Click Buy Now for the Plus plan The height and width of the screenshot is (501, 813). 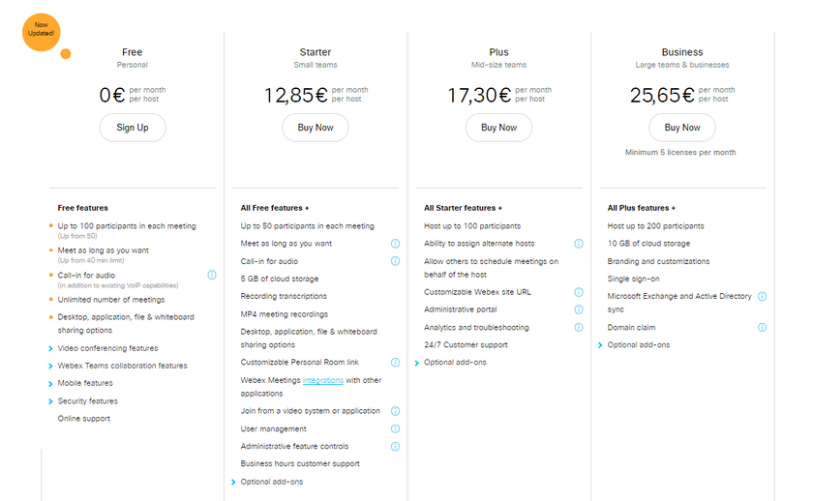498,128
